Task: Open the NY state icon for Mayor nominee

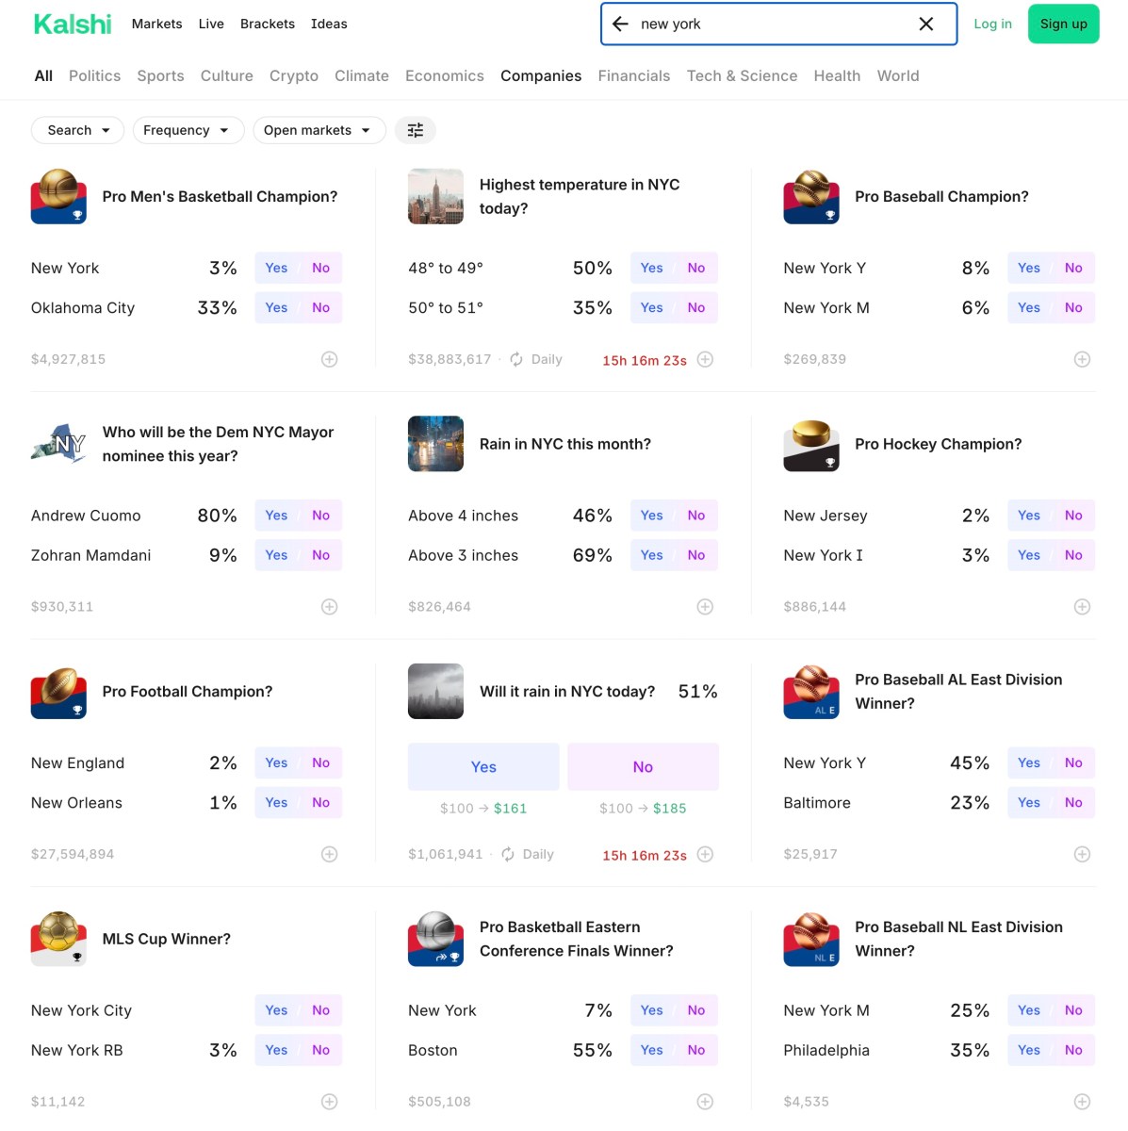Action: (x=58, y=444)
